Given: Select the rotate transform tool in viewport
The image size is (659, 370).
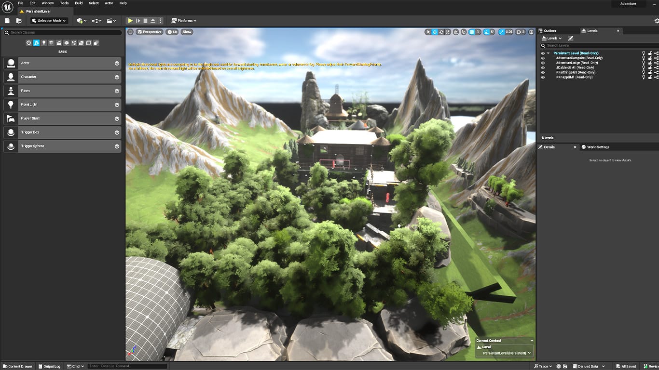Looking at the screenshot, I should (441, 32).
